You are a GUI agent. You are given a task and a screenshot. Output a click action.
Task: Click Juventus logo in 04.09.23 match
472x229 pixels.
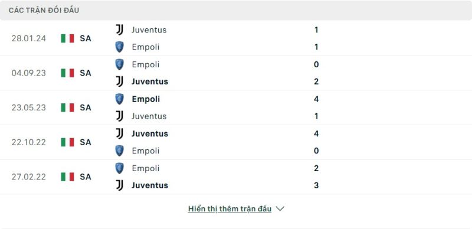coord(120,81)
